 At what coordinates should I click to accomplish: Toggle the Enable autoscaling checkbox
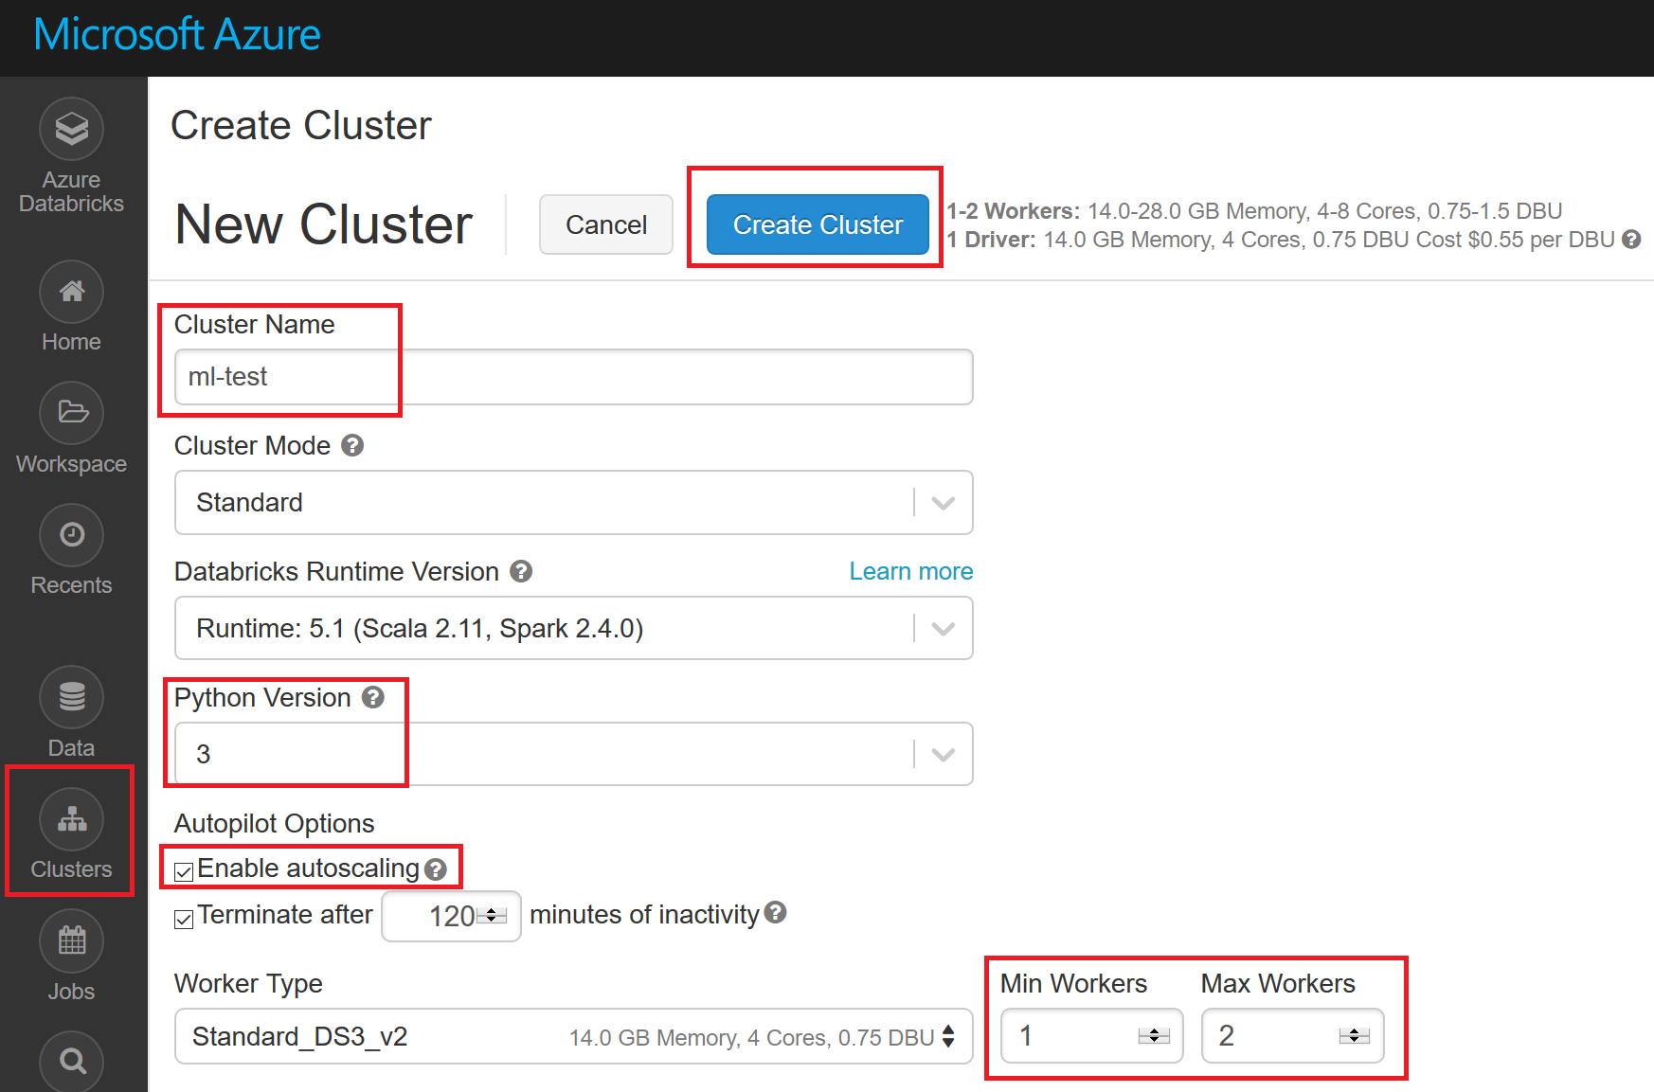184,871
